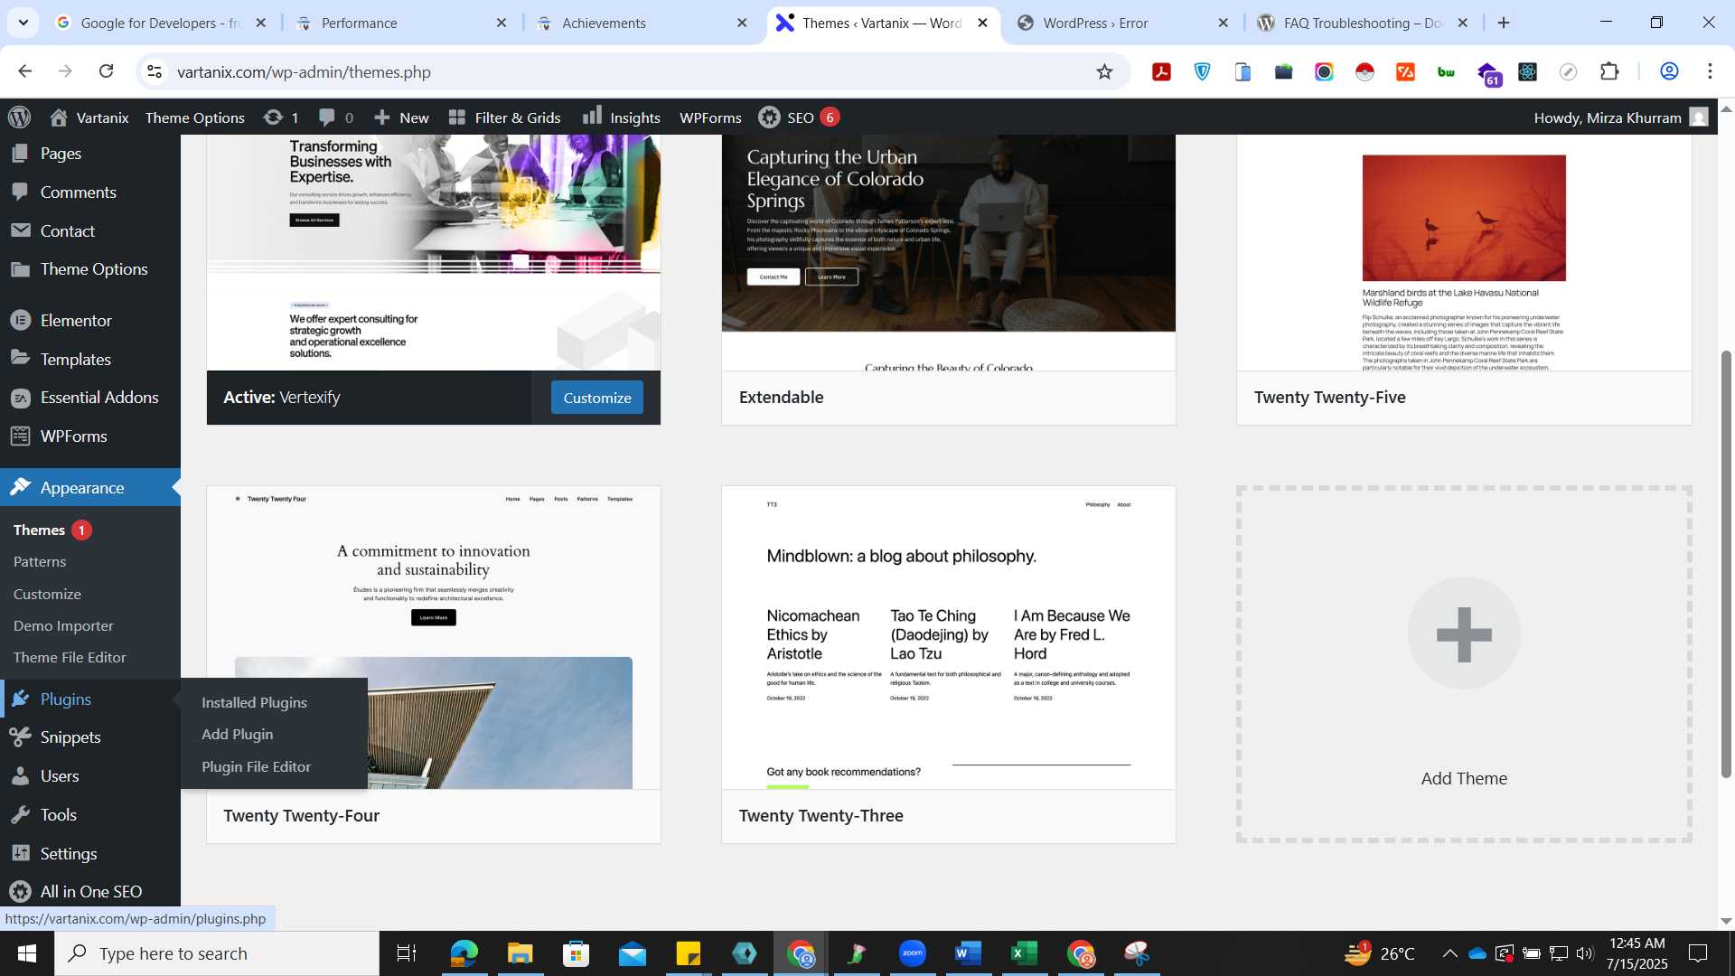Open the Bitwarden shield extension

(x=1202, y=71)
